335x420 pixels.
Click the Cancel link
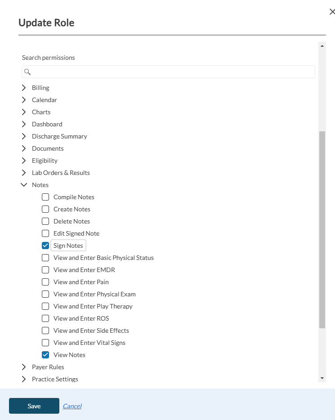click(72, 406)
